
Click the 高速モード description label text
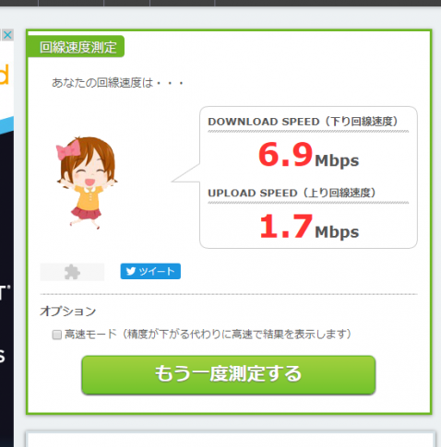(209, 335)
